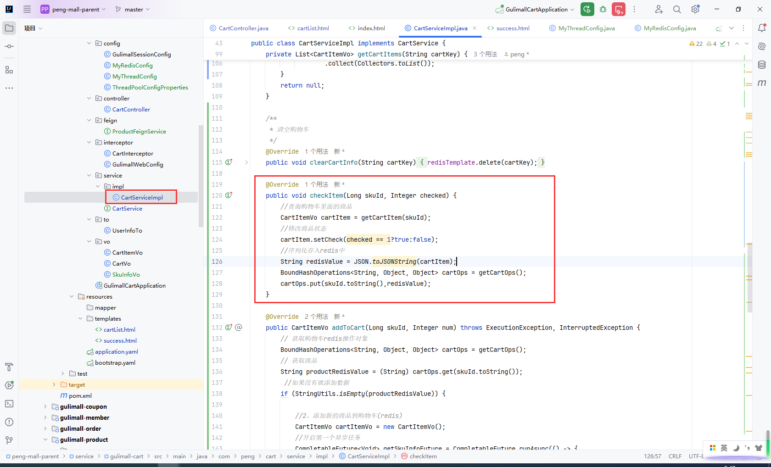The image size is (771, 467).
Task: Open the Commit tool window
Action: 9,46
